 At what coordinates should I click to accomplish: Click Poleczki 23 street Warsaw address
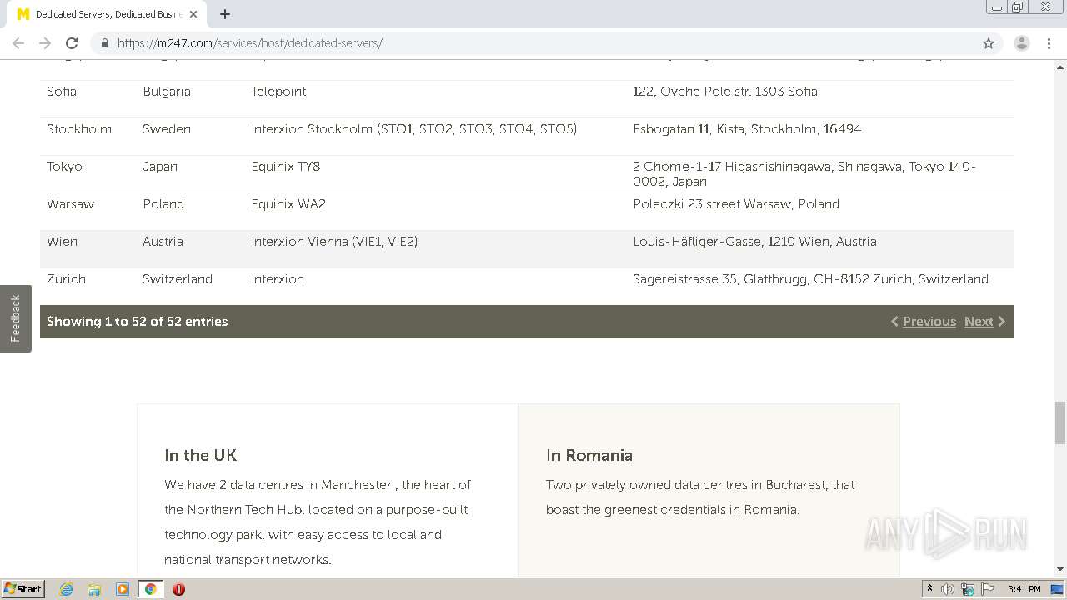(x=736, y=204)
